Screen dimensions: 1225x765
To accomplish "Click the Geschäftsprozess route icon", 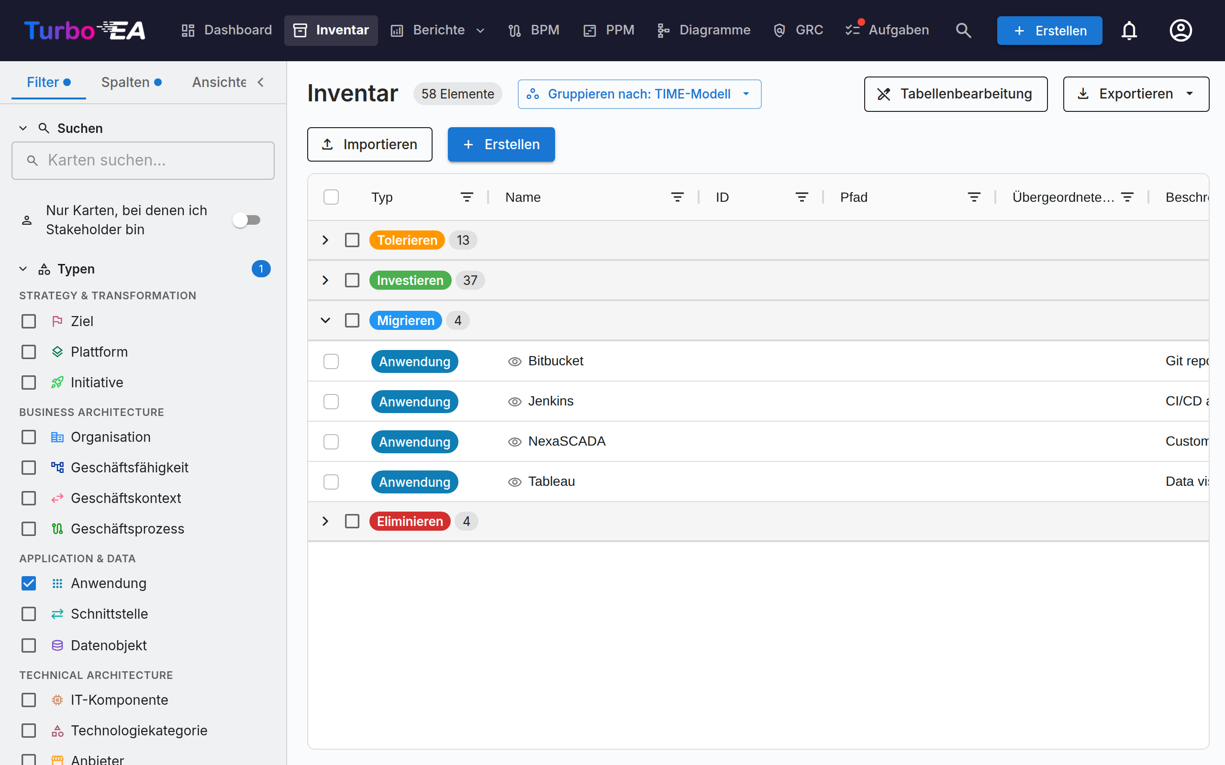I will tap(57, 529).
